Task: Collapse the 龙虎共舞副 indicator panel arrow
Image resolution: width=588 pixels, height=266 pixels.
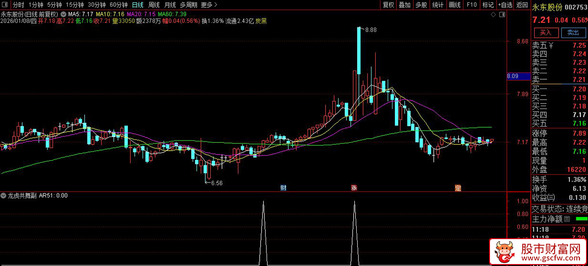Action: (4, 195)
